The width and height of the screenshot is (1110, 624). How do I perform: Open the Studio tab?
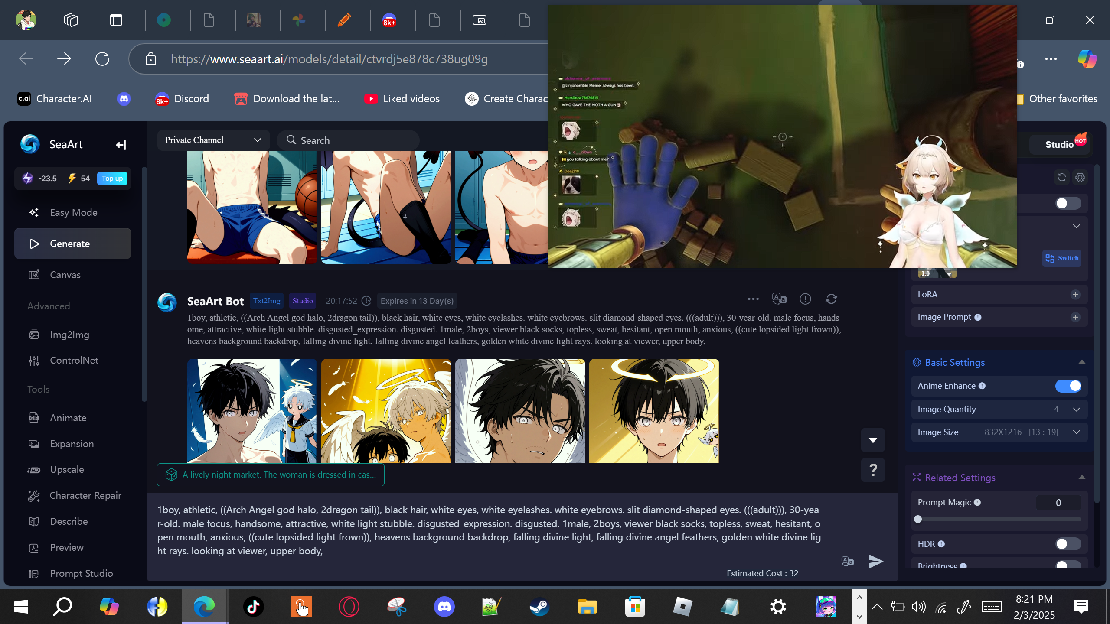[1059, 145]
